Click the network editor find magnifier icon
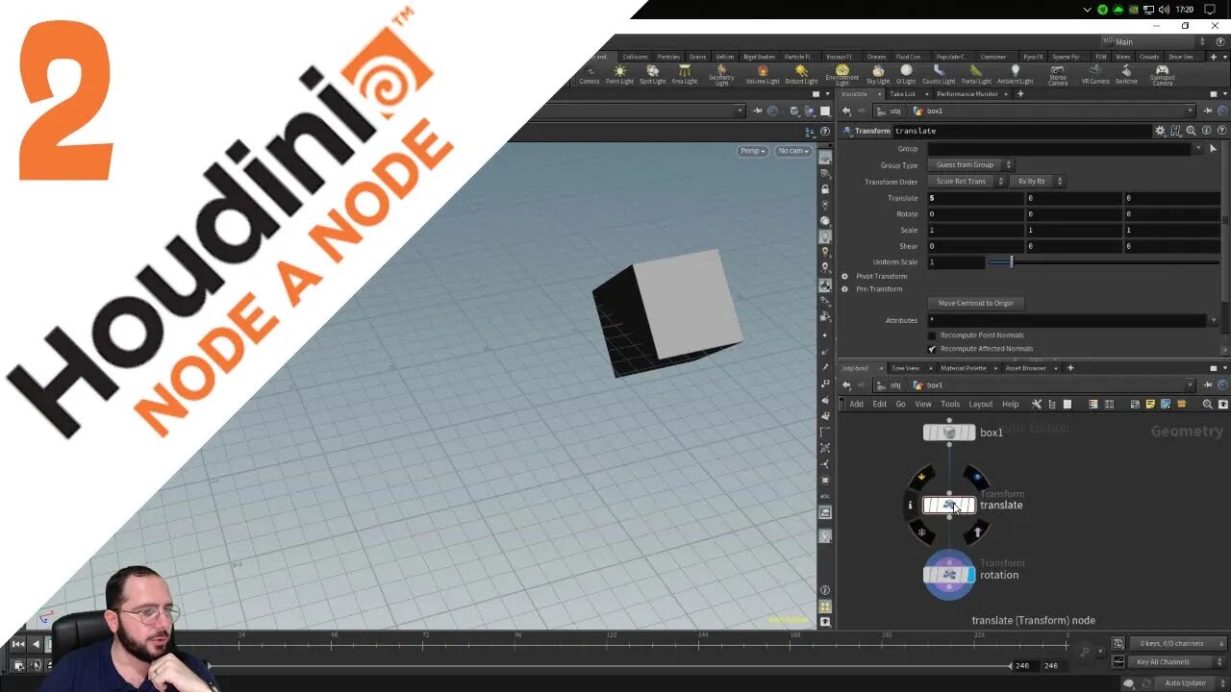Viewport: 1231px width, 692px height. click(1208, 405)
